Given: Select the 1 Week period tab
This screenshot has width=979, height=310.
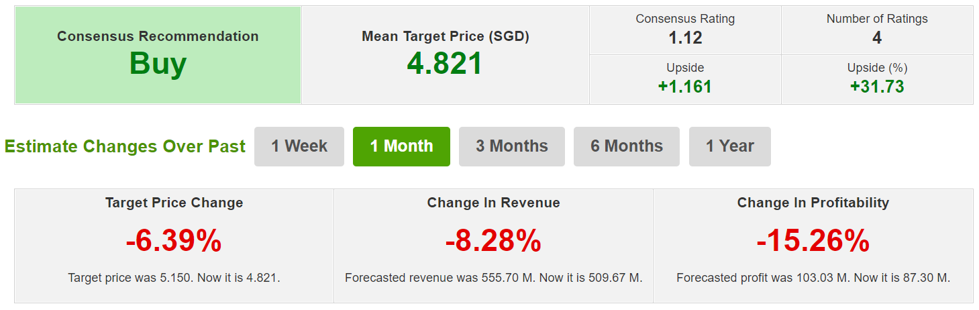Looking at the screenshot, I should 299,146.
